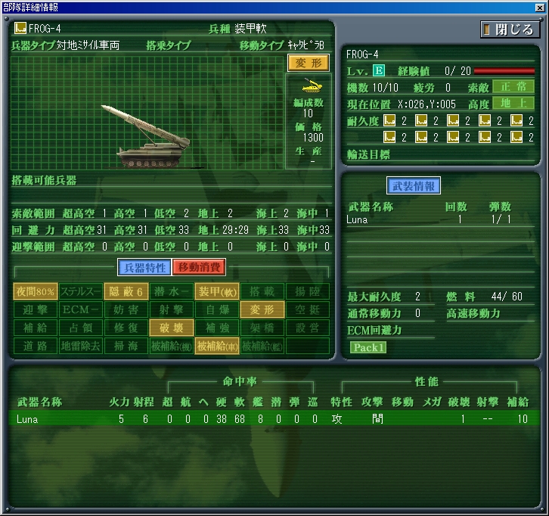Click the 搭載 characteristic cell

(x=262, y=291)
